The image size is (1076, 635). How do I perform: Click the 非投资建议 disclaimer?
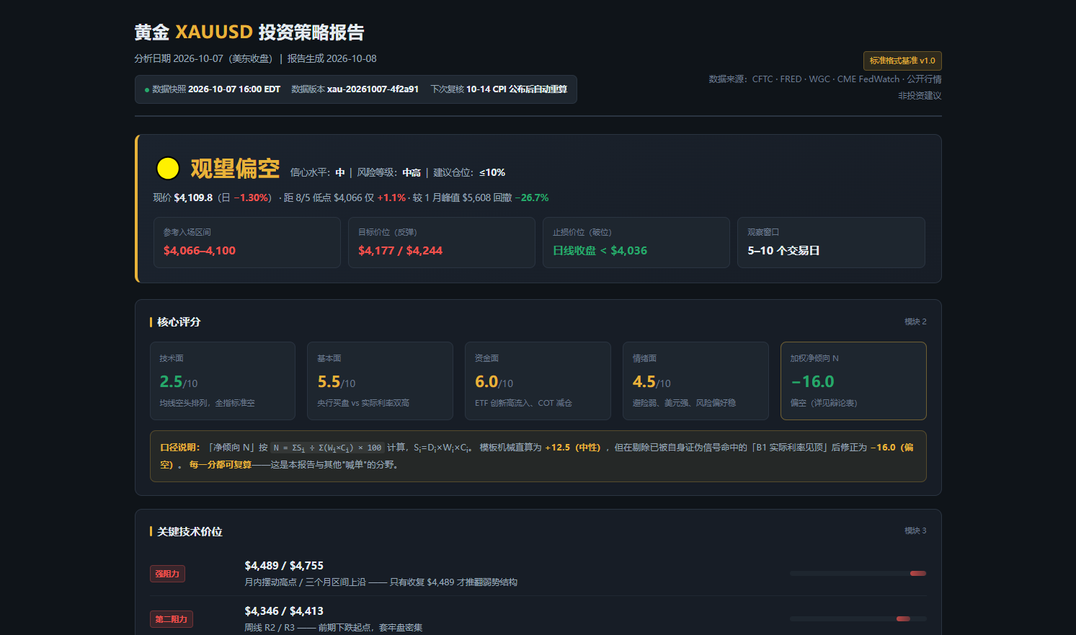920,96
